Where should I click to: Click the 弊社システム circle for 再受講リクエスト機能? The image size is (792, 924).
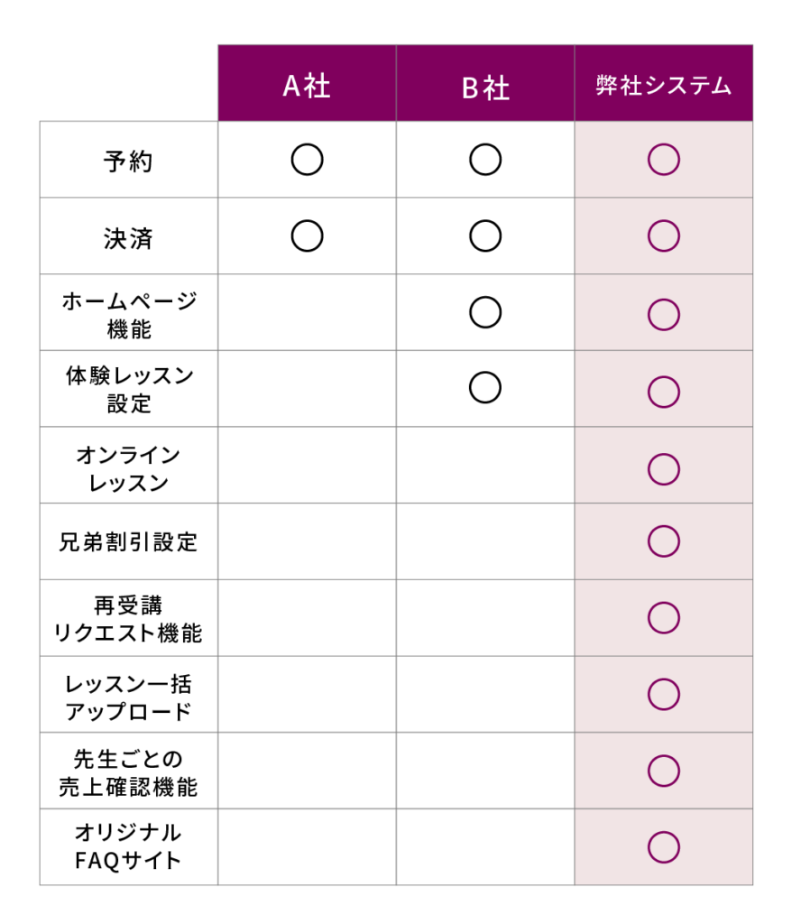pyautogui.click(x=663, y=618)
